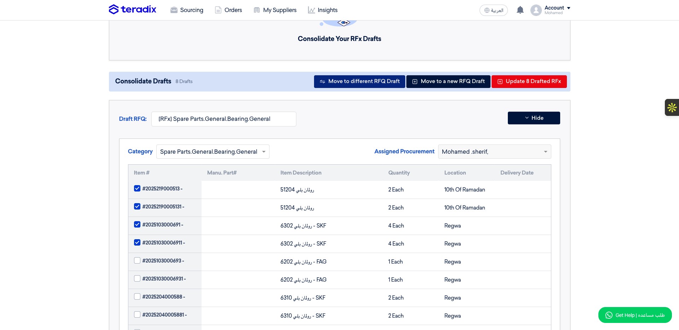Click the Insights chart icon
Image resolution: width=679 pixels, height=330 pixels.
click(311, 10)
